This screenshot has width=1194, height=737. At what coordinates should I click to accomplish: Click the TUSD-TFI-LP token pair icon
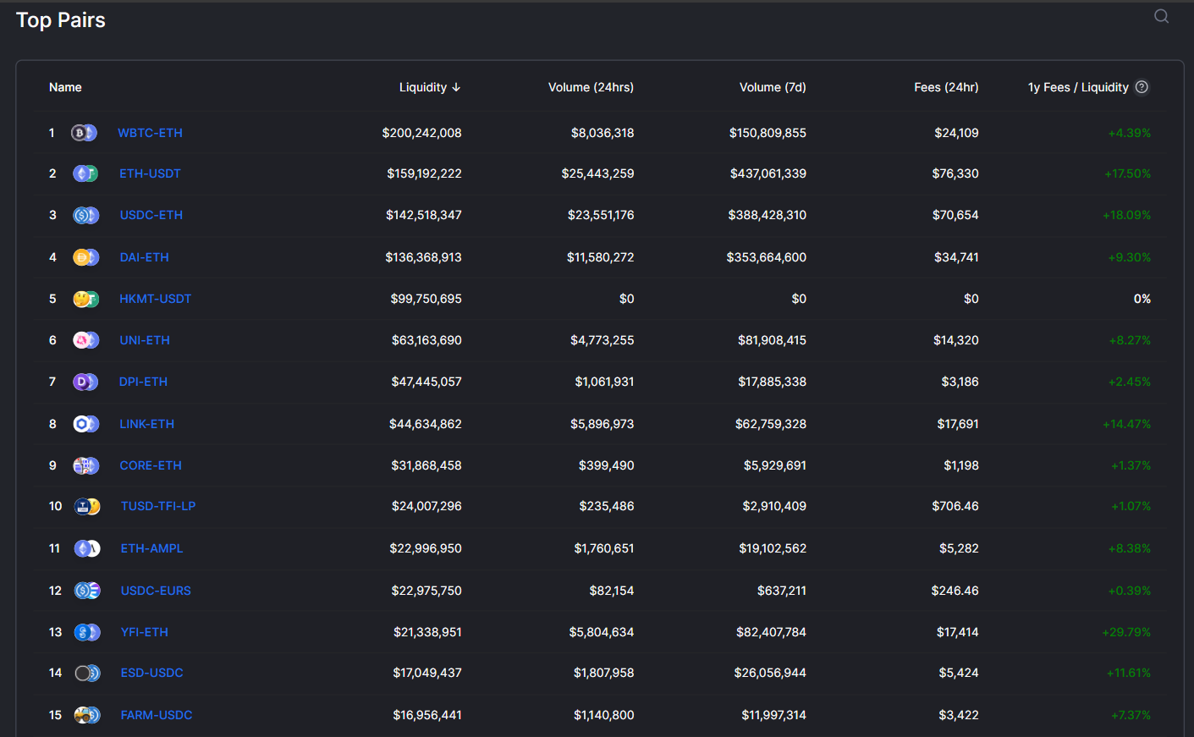87,506
